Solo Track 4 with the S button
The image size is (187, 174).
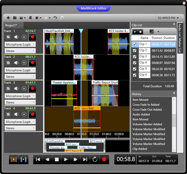click(x=8, y=114)
